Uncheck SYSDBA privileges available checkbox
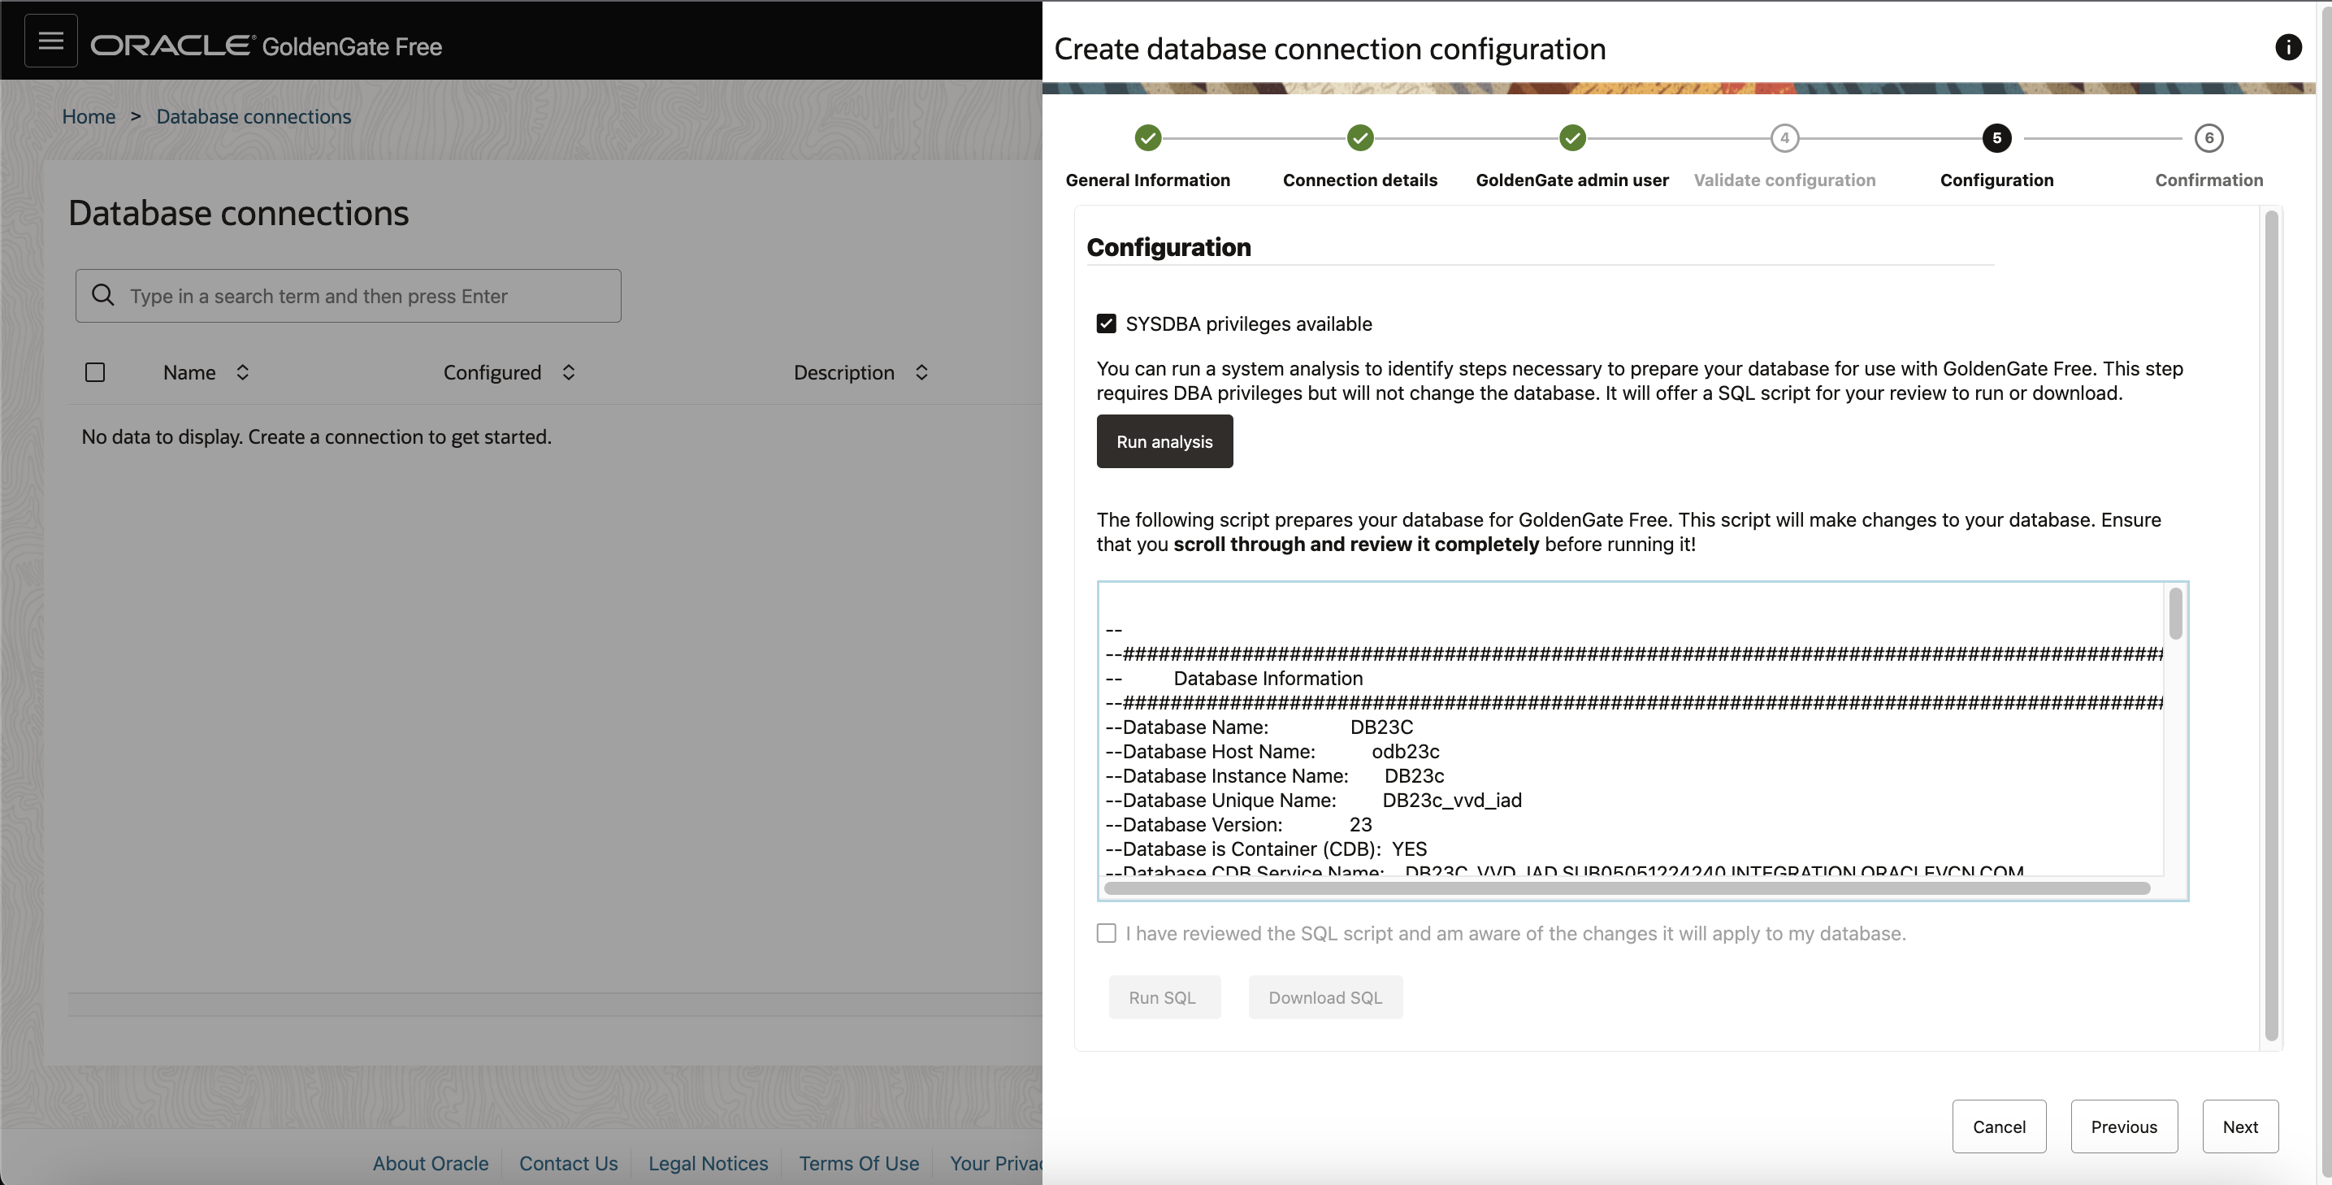 pyautogui.click(x=1106, y=324)
